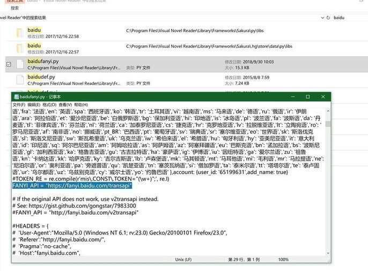The width and height of the screenshot is (368, 271).
Task: Click the folder icon of baidu modified 22:57
Action: point(20,48)
